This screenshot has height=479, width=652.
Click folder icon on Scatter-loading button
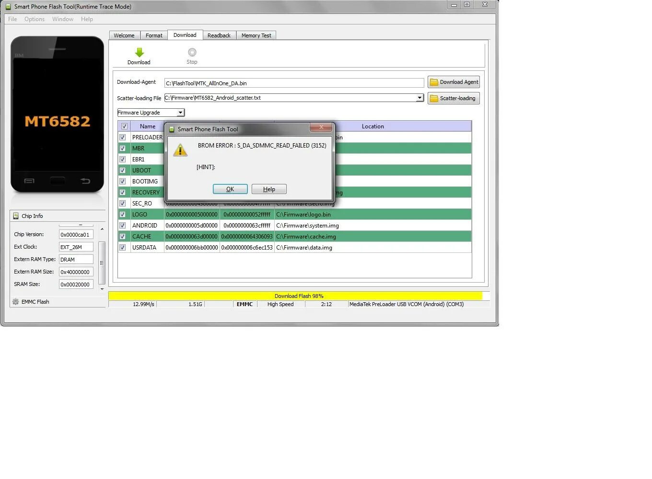434,98
